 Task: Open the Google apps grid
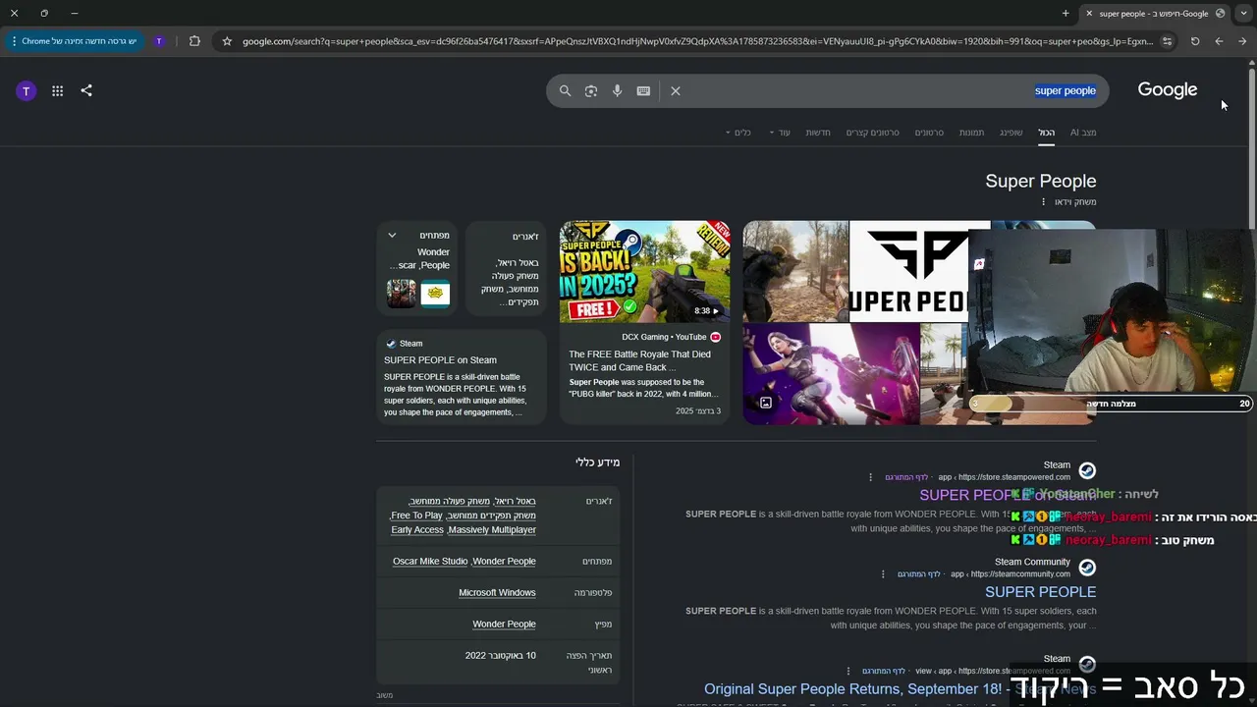click(58, 90)
